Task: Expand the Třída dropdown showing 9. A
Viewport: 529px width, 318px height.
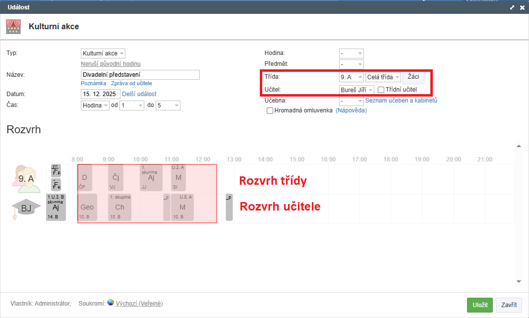Action: 351,77
